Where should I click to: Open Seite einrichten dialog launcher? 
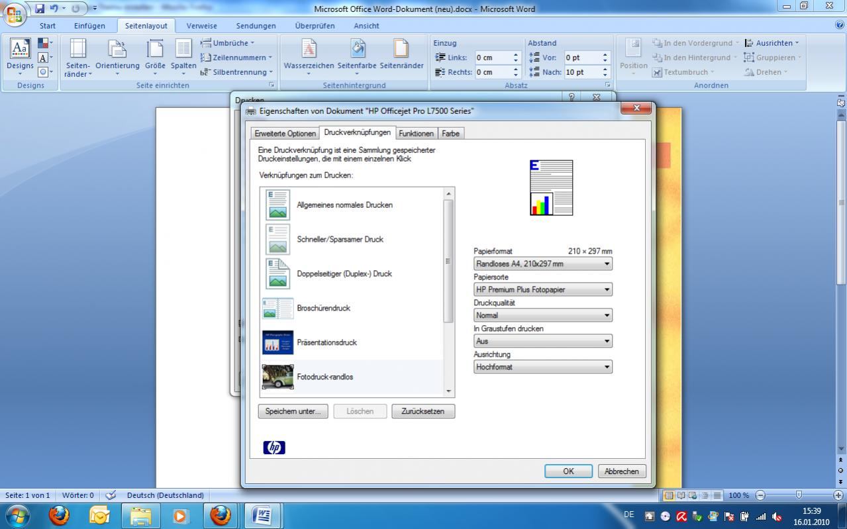[x=272, y=85]
